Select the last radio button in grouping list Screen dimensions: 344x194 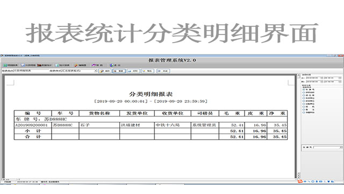tap(304, 113)
